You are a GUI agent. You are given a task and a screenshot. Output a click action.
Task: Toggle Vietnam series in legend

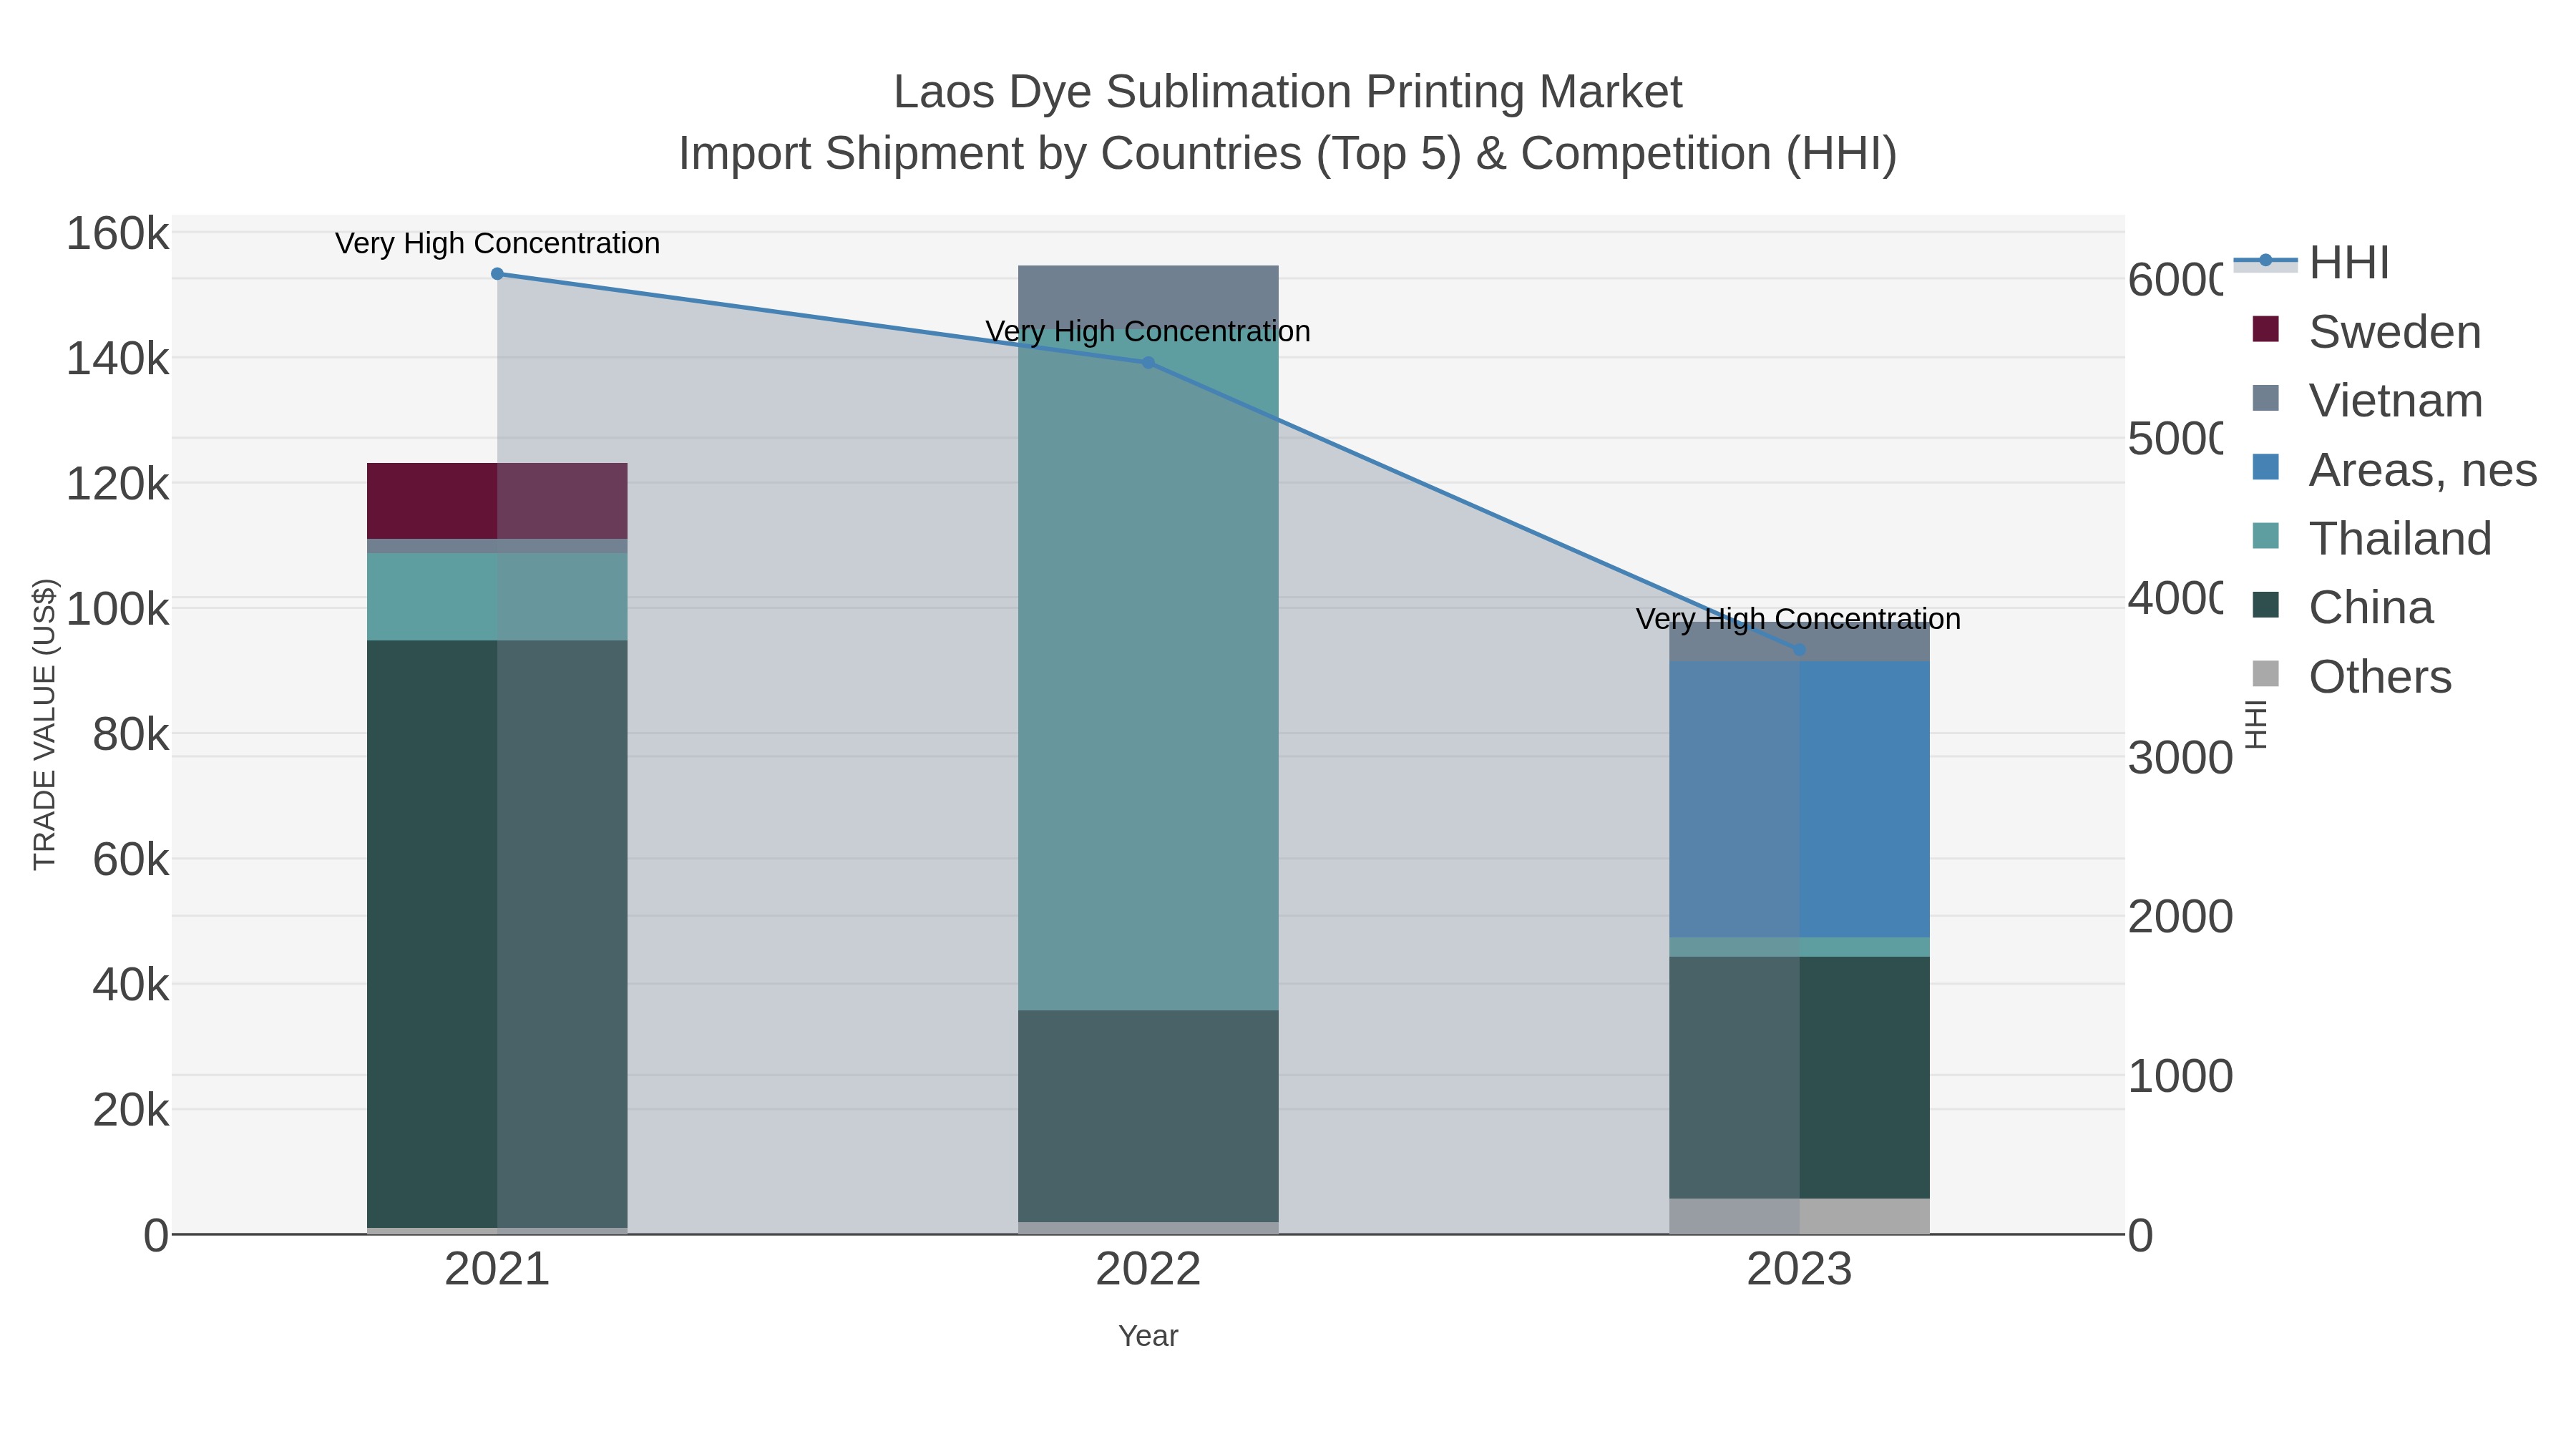pos(2367,400)
